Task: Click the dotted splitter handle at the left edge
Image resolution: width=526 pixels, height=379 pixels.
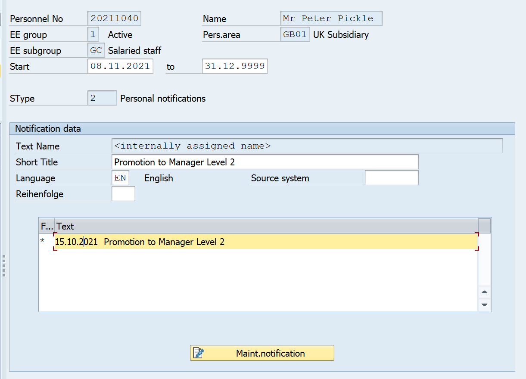Action: (3, 266)
